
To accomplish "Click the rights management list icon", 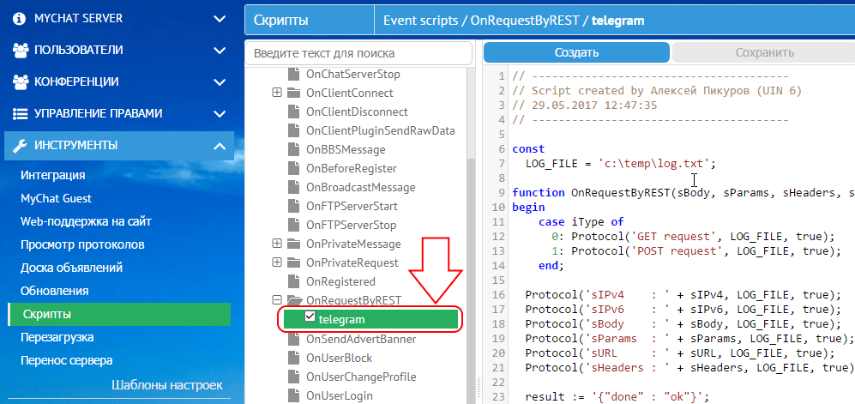I will point(21,113).
